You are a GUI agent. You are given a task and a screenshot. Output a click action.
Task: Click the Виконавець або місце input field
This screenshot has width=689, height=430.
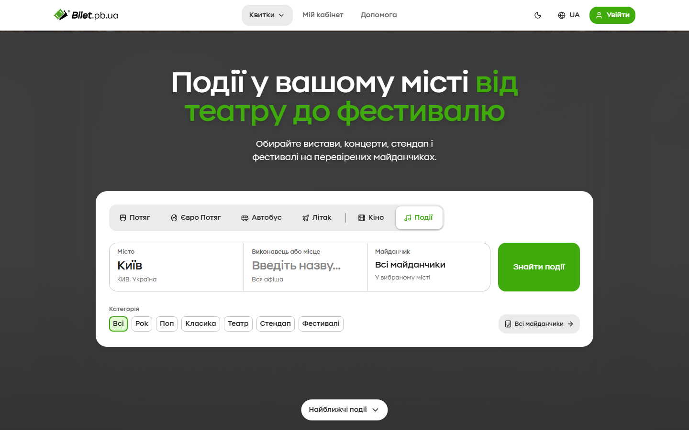(305, 267)
